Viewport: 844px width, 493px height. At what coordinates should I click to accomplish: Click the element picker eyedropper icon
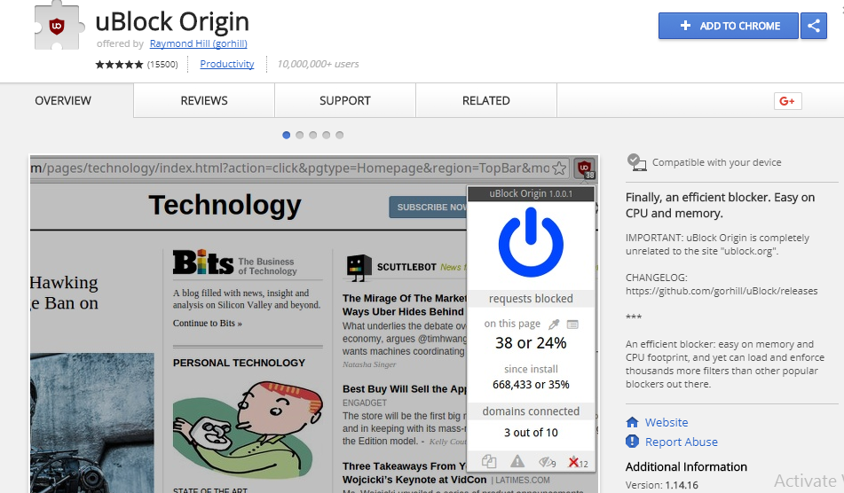[x=554, y=325]
